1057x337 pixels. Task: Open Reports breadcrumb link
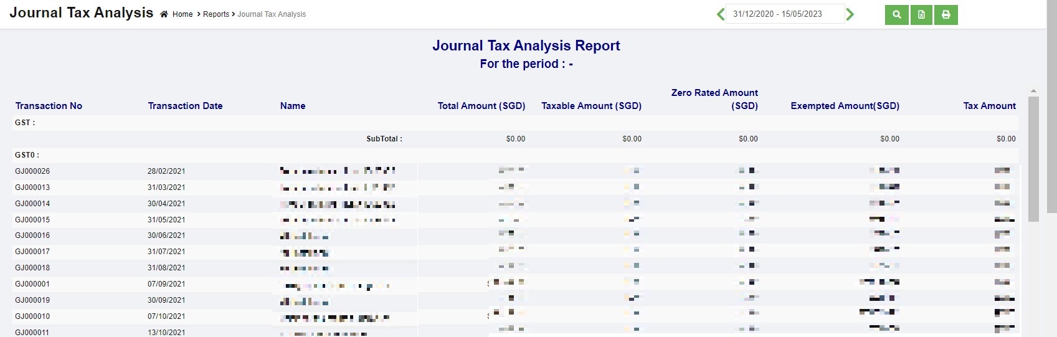click(216, 14)
